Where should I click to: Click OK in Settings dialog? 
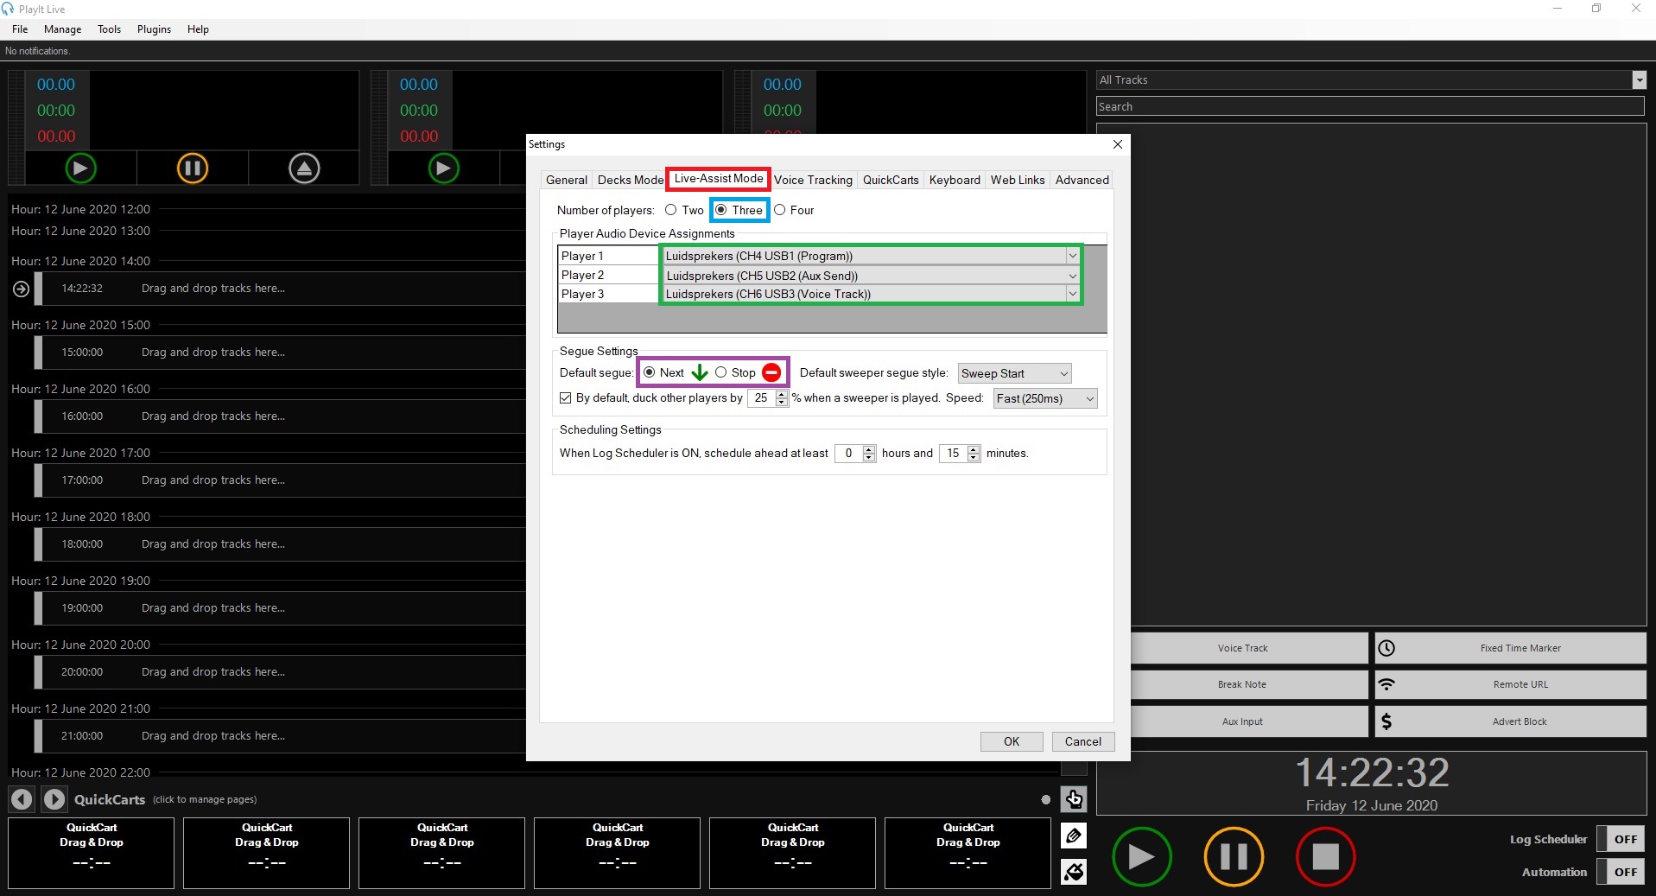[x=1011, y=741]
